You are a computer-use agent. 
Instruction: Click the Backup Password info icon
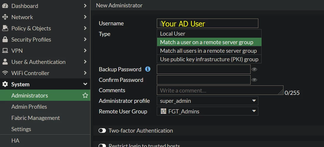click(148, 69)
